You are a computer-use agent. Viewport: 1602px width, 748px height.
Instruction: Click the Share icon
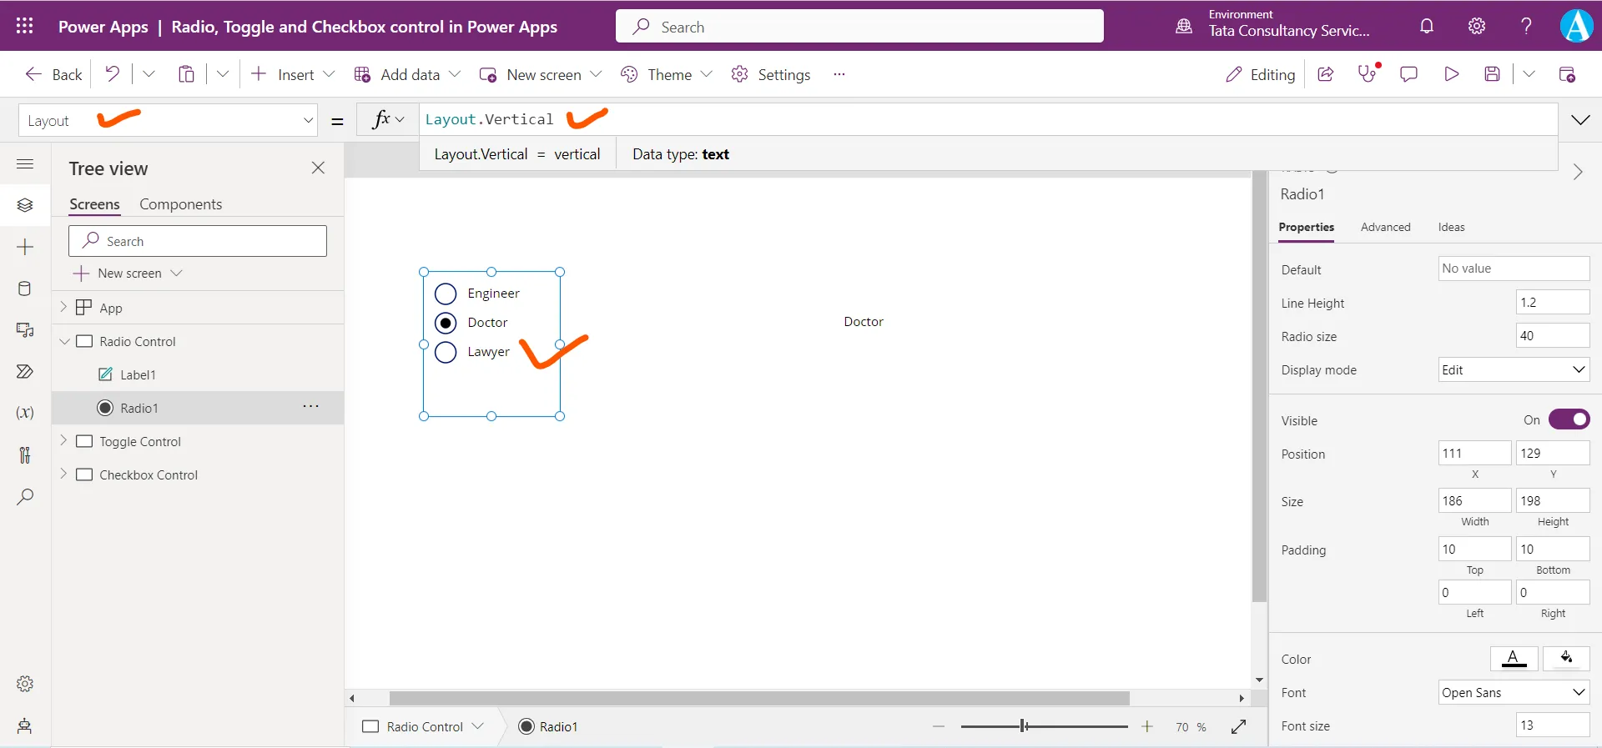click(x=1325, y=74)
